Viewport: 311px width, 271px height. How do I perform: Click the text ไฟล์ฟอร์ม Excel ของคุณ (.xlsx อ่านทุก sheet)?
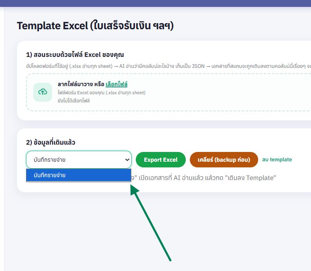(102, 93)
